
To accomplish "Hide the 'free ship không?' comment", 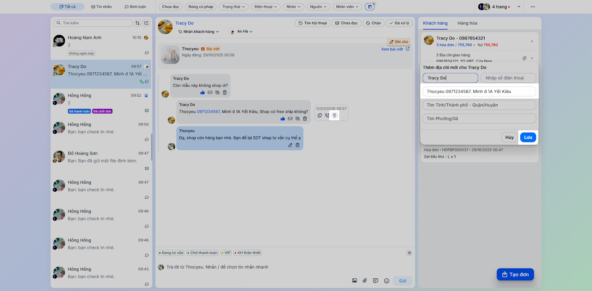I will [297, 119].
